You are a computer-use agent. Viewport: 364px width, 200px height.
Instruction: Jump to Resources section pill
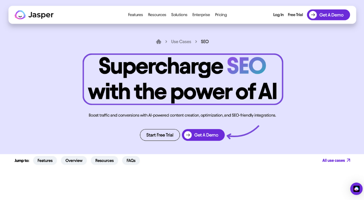(104, 161)
